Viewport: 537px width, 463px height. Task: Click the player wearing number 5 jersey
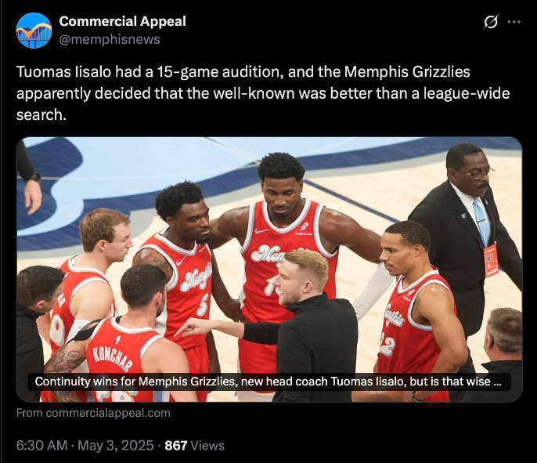coord(185,271)
